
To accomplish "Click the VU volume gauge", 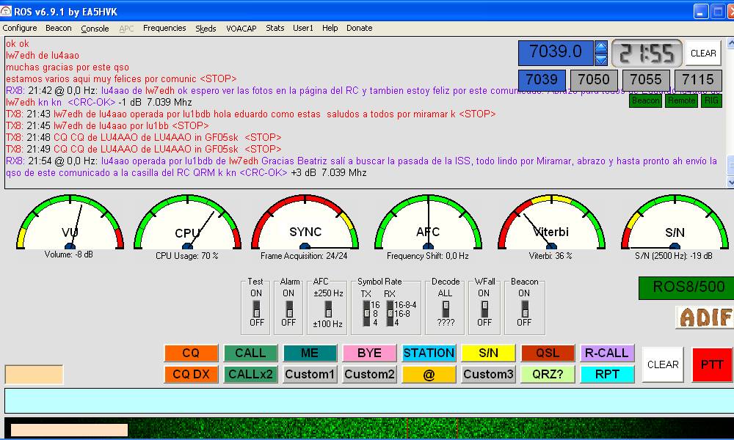I will point(70,222).
